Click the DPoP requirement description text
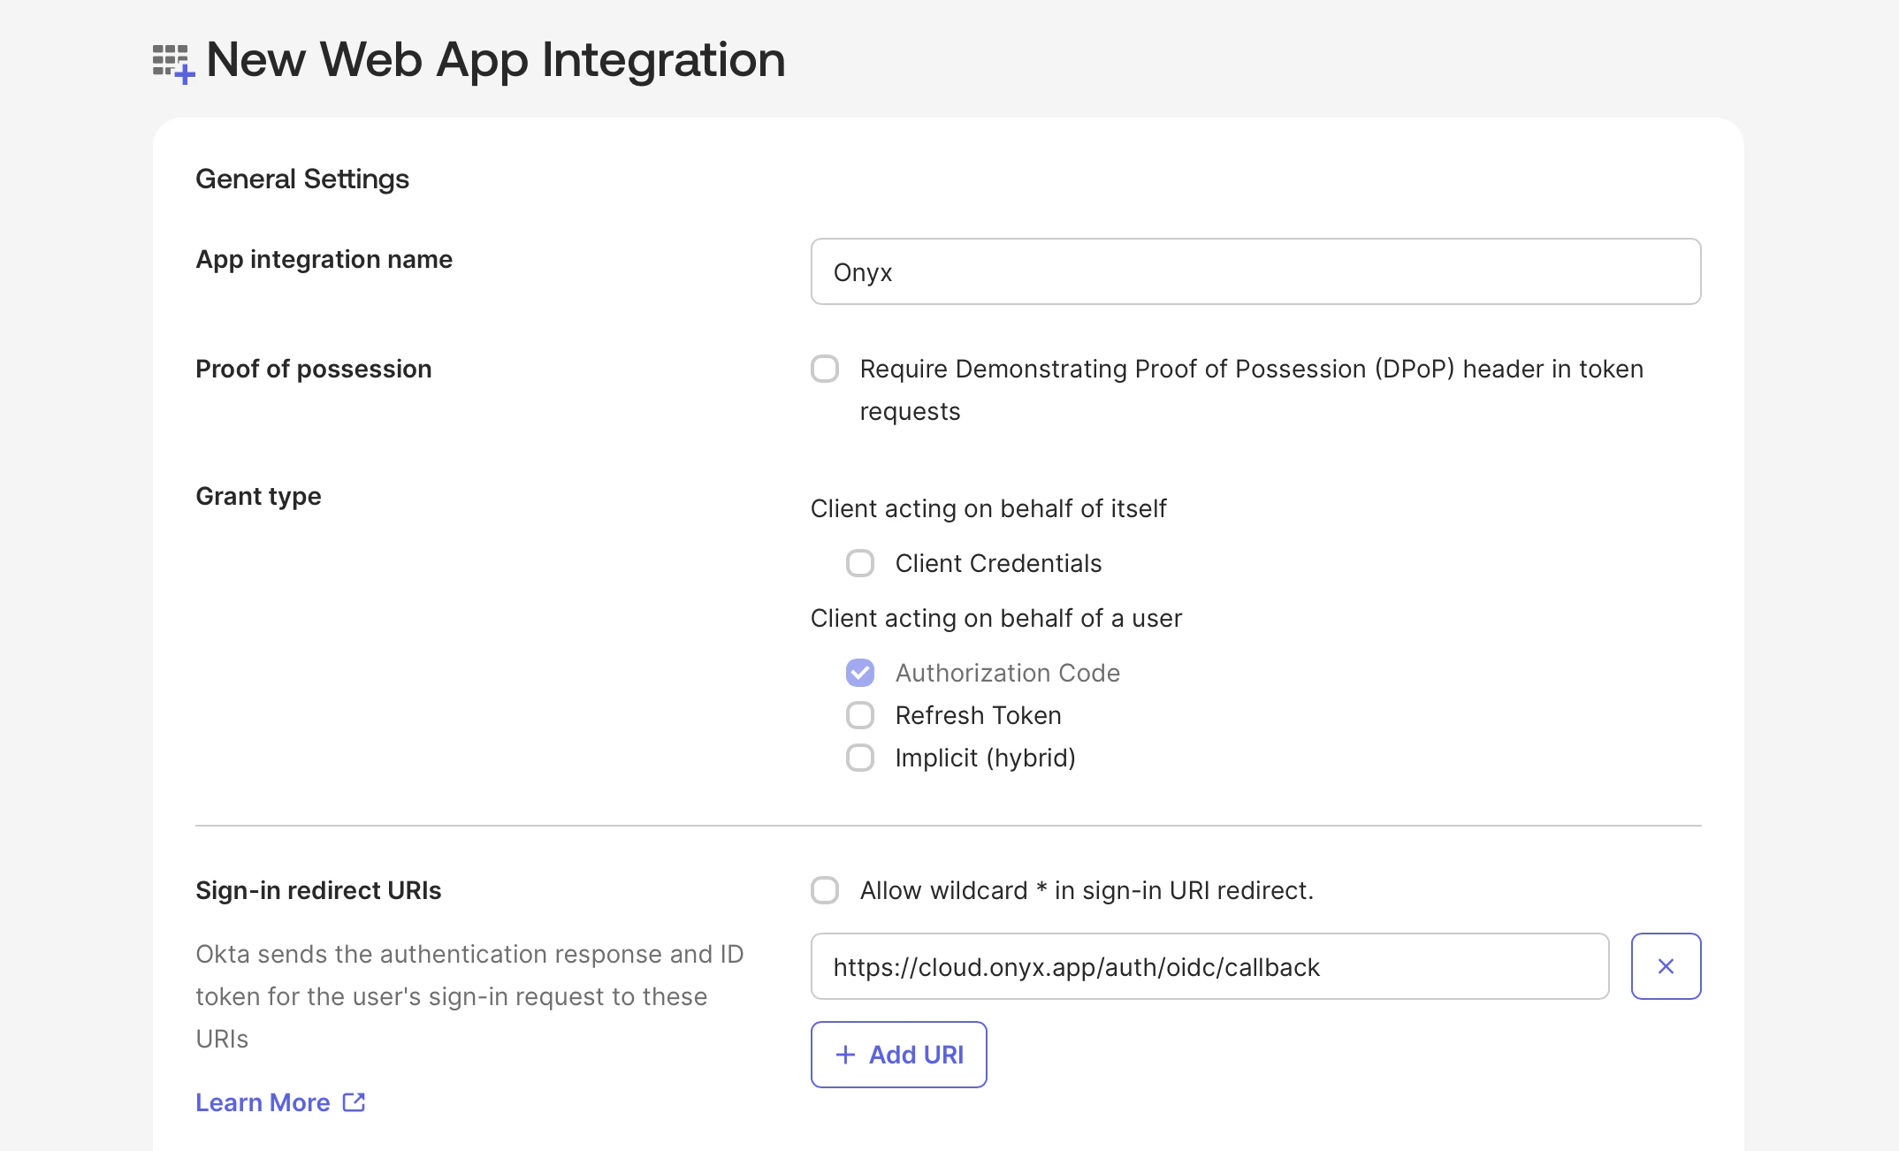 coord(1249,389)
